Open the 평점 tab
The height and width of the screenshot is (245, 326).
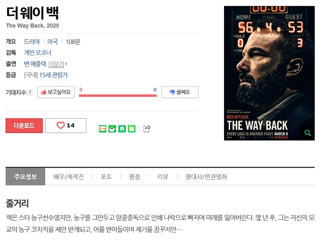pos(135,177)
